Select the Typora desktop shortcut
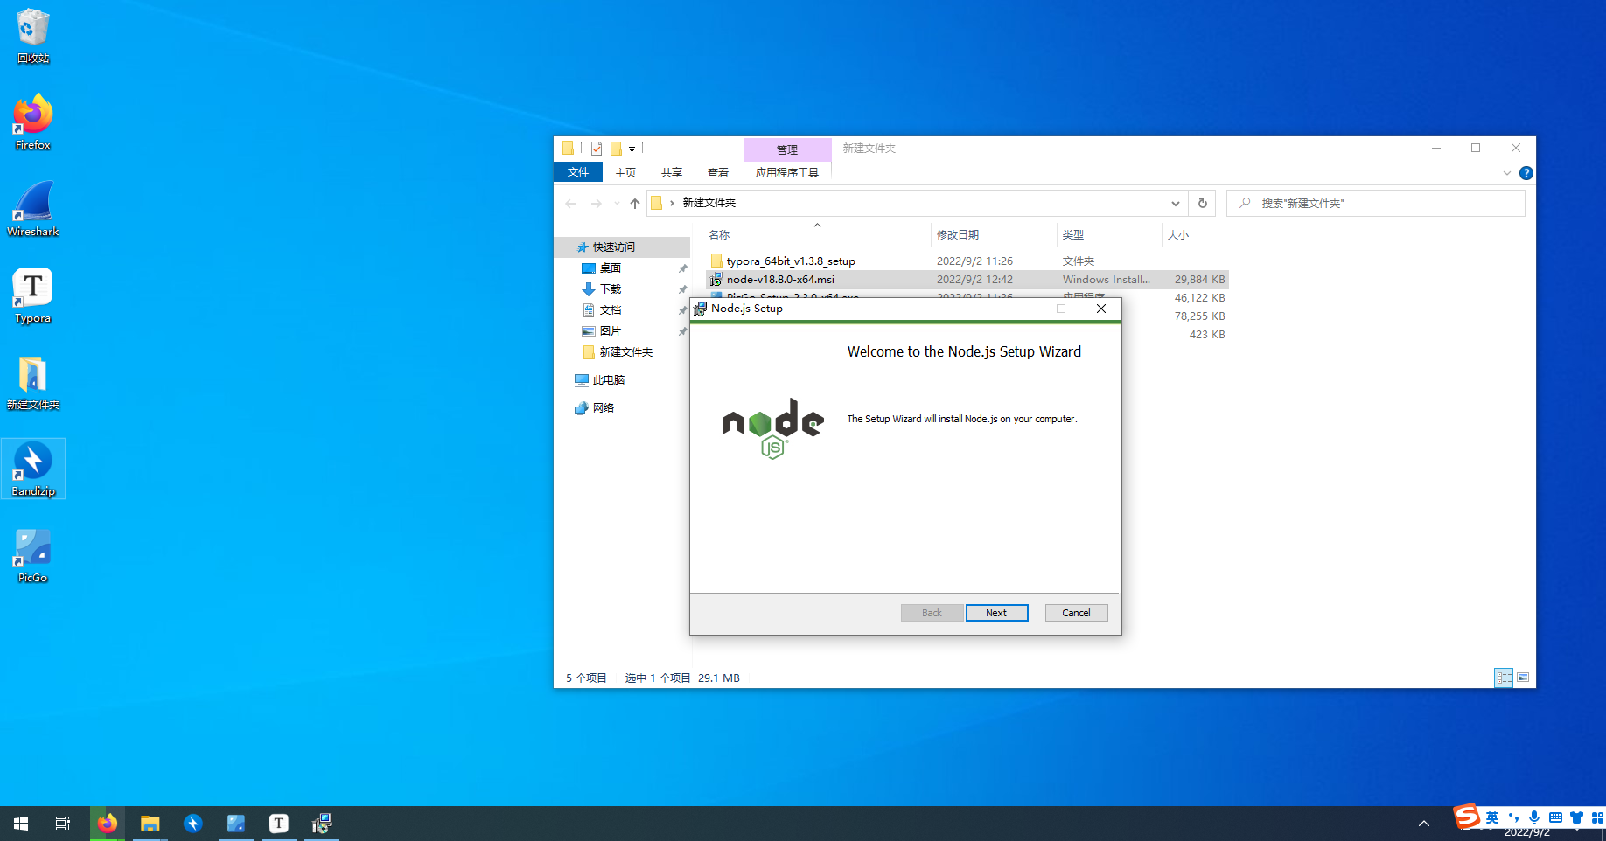This screenshot has height=841, width=1606. click(x=33, y=295)
